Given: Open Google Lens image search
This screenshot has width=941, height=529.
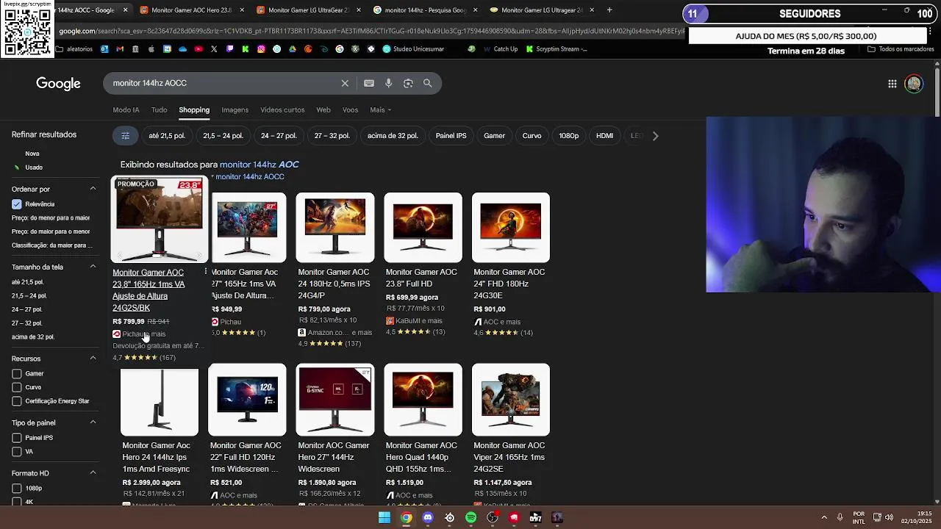Looking at the screenshot, I should pos(408,83).
